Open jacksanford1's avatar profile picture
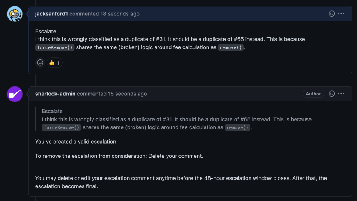 (15, 14)
